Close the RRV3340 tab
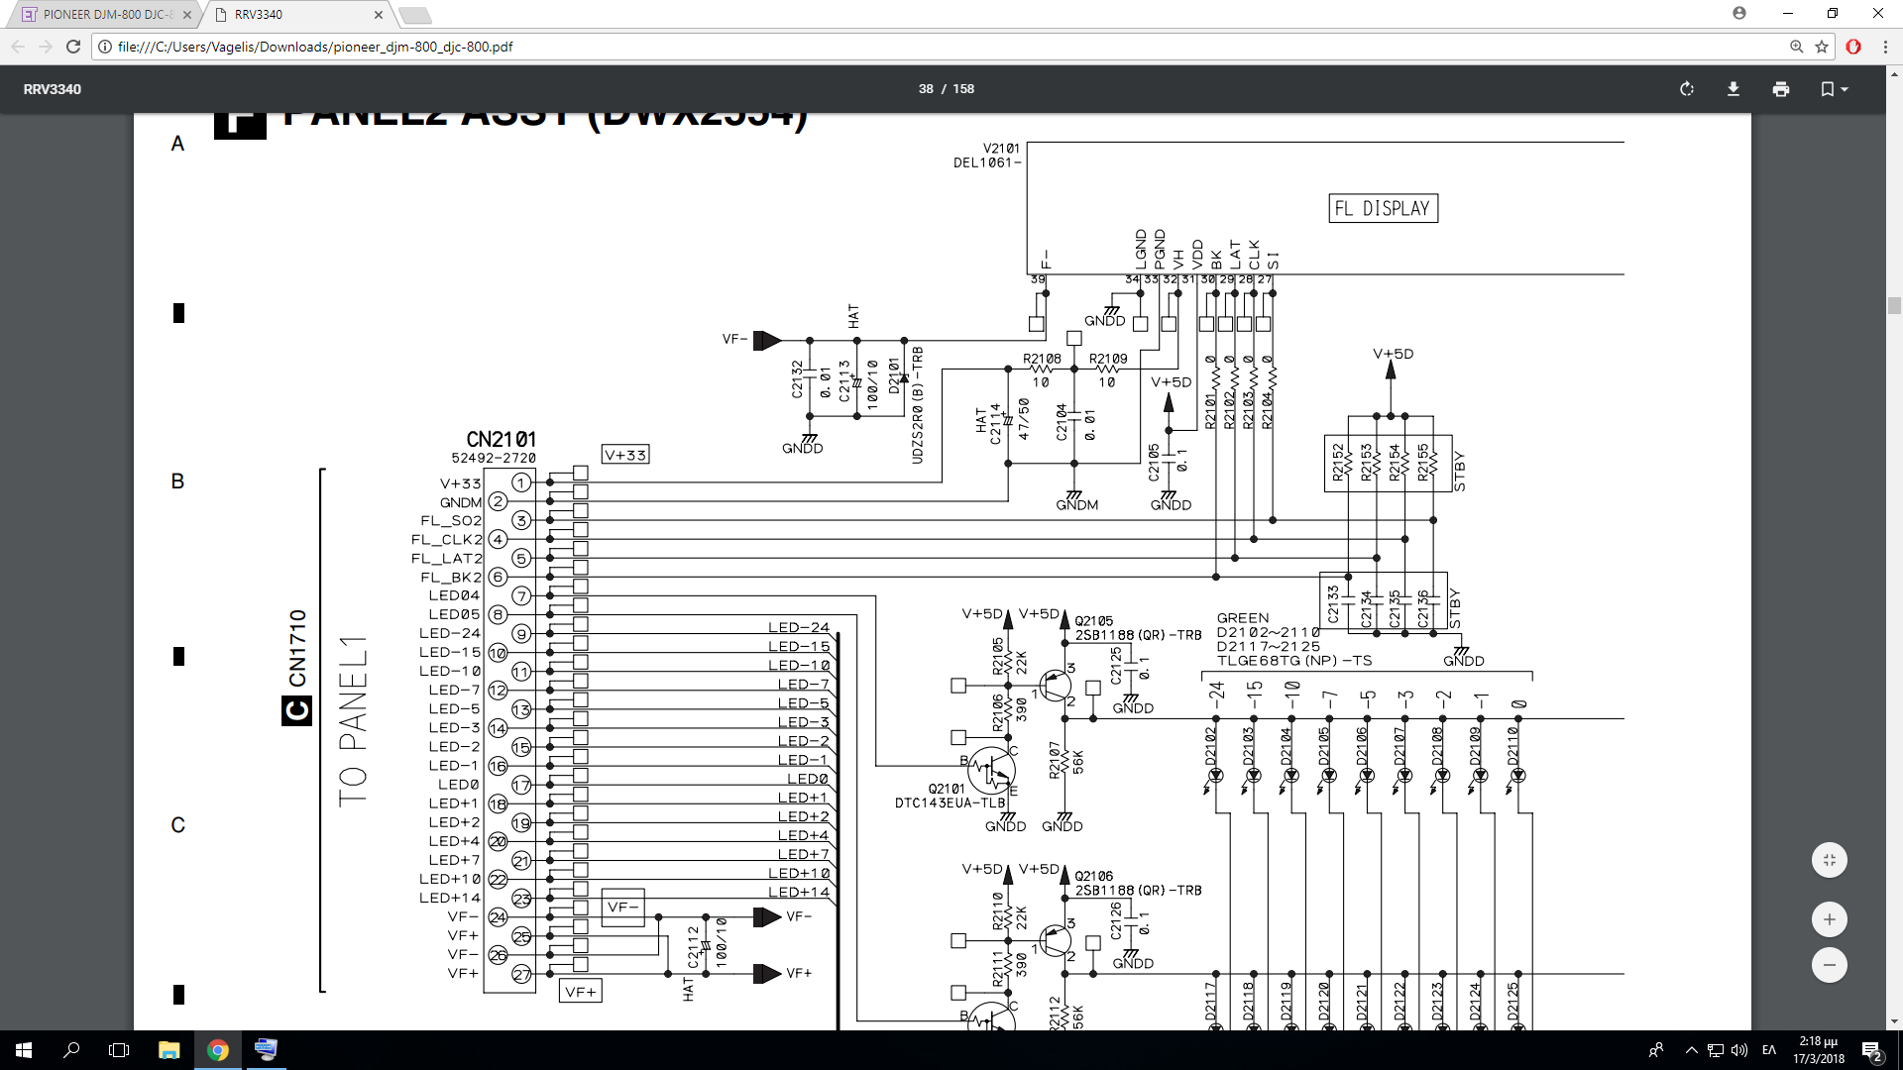This screenshot has height=1070, width=1903. [379, 15]
